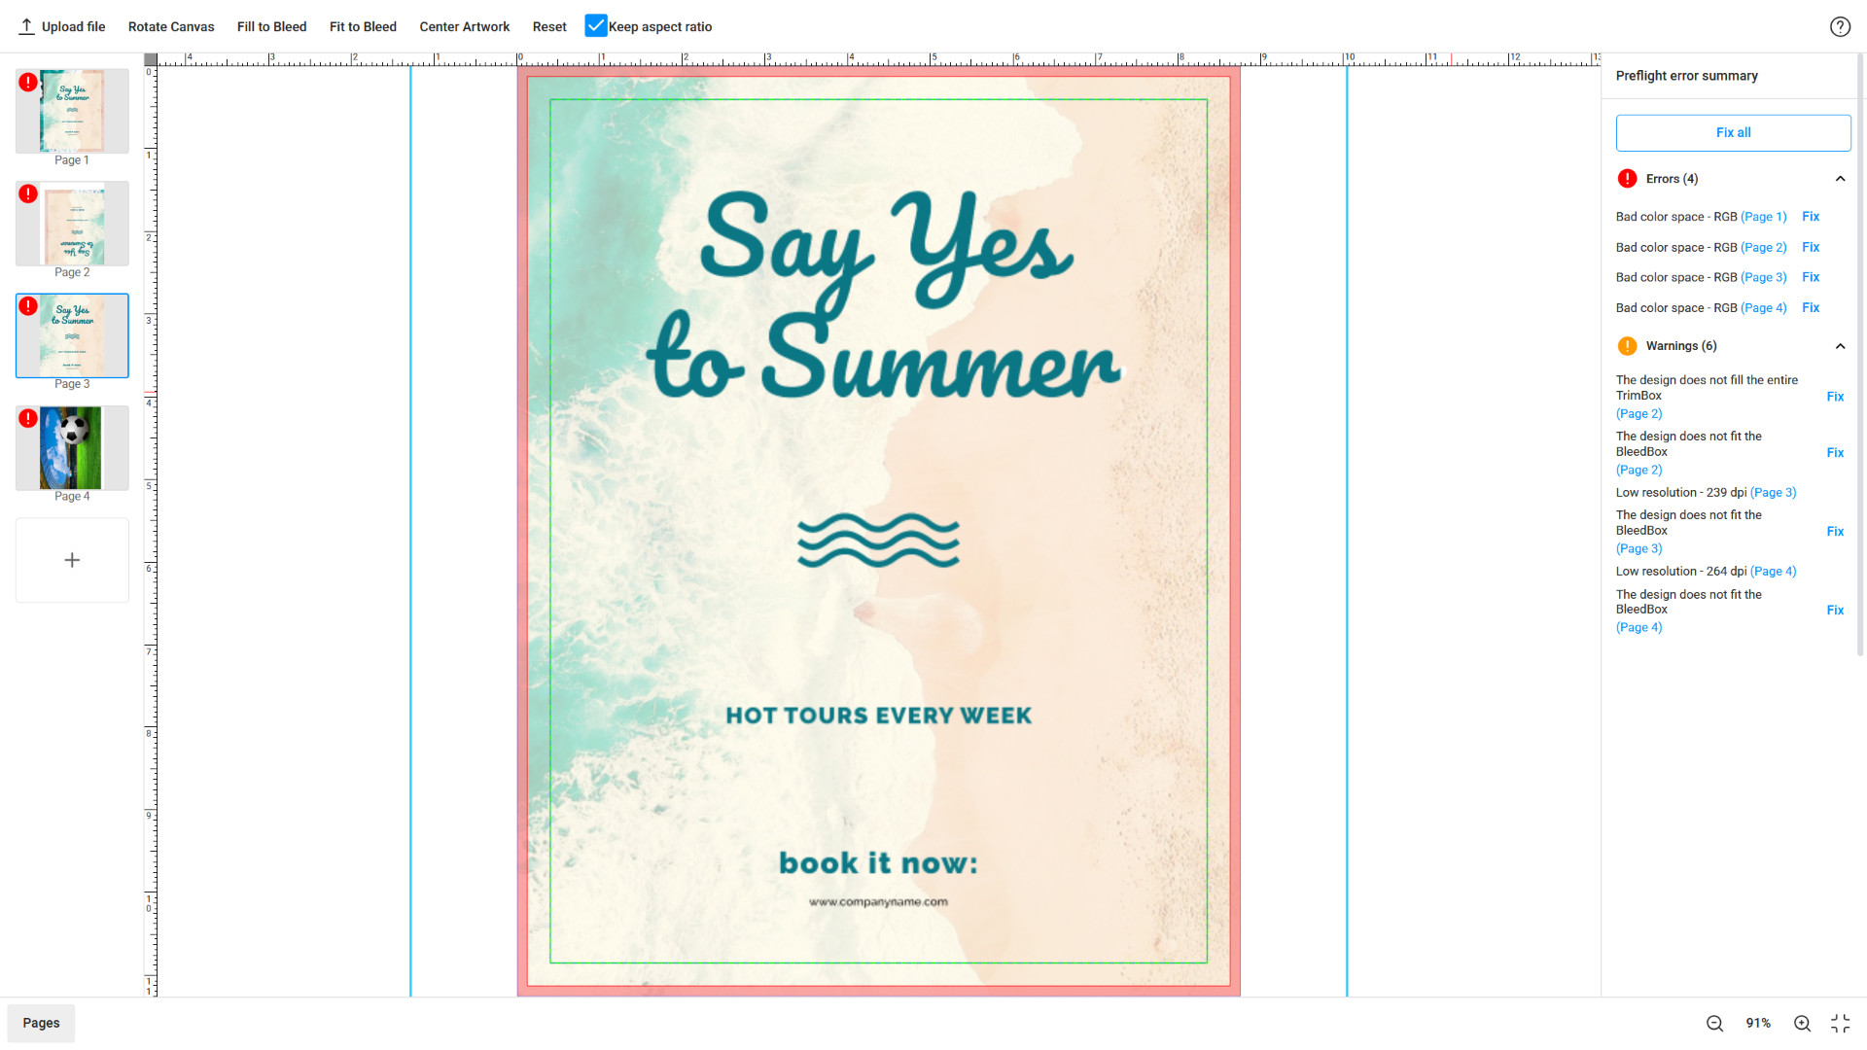
Task: Click red error badge on Page 1 thumbnail
Action: click(28, 83)
